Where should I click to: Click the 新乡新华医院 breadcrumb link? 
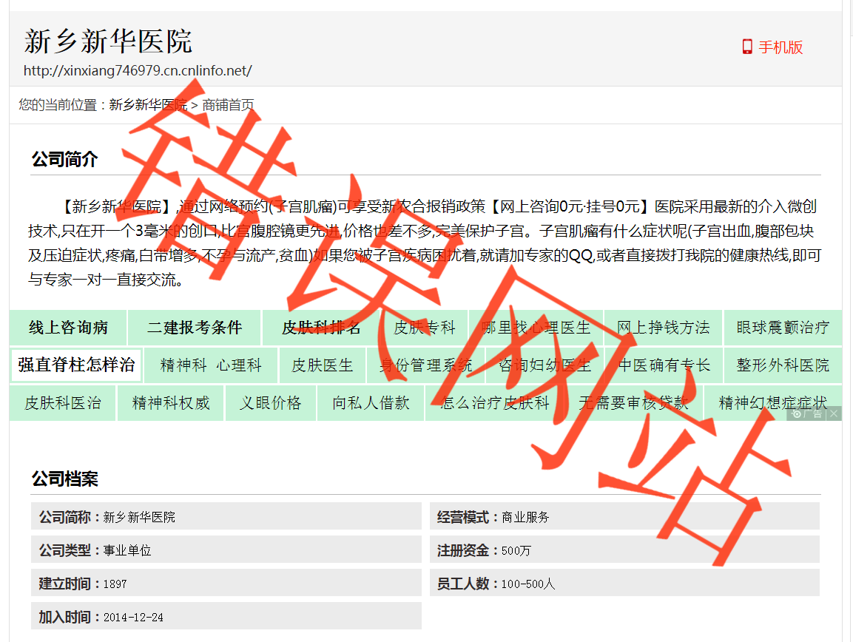(148, 105)
